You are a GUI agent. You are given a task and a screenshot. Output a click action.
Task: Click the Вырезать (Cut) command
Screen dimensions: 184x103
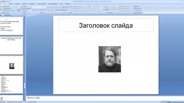tap(6, 6)
